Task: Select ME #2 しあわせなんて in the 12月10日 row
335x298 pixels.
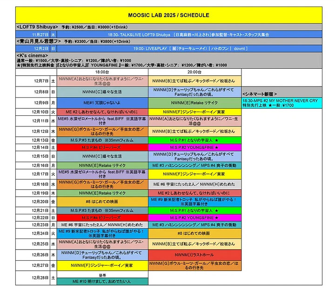Action: [x=102, y=112]
